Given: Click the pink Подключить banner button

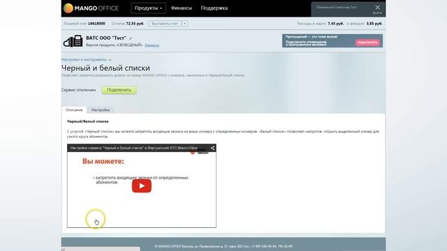Looking at the screenshot, I should [x=367, y=42].
